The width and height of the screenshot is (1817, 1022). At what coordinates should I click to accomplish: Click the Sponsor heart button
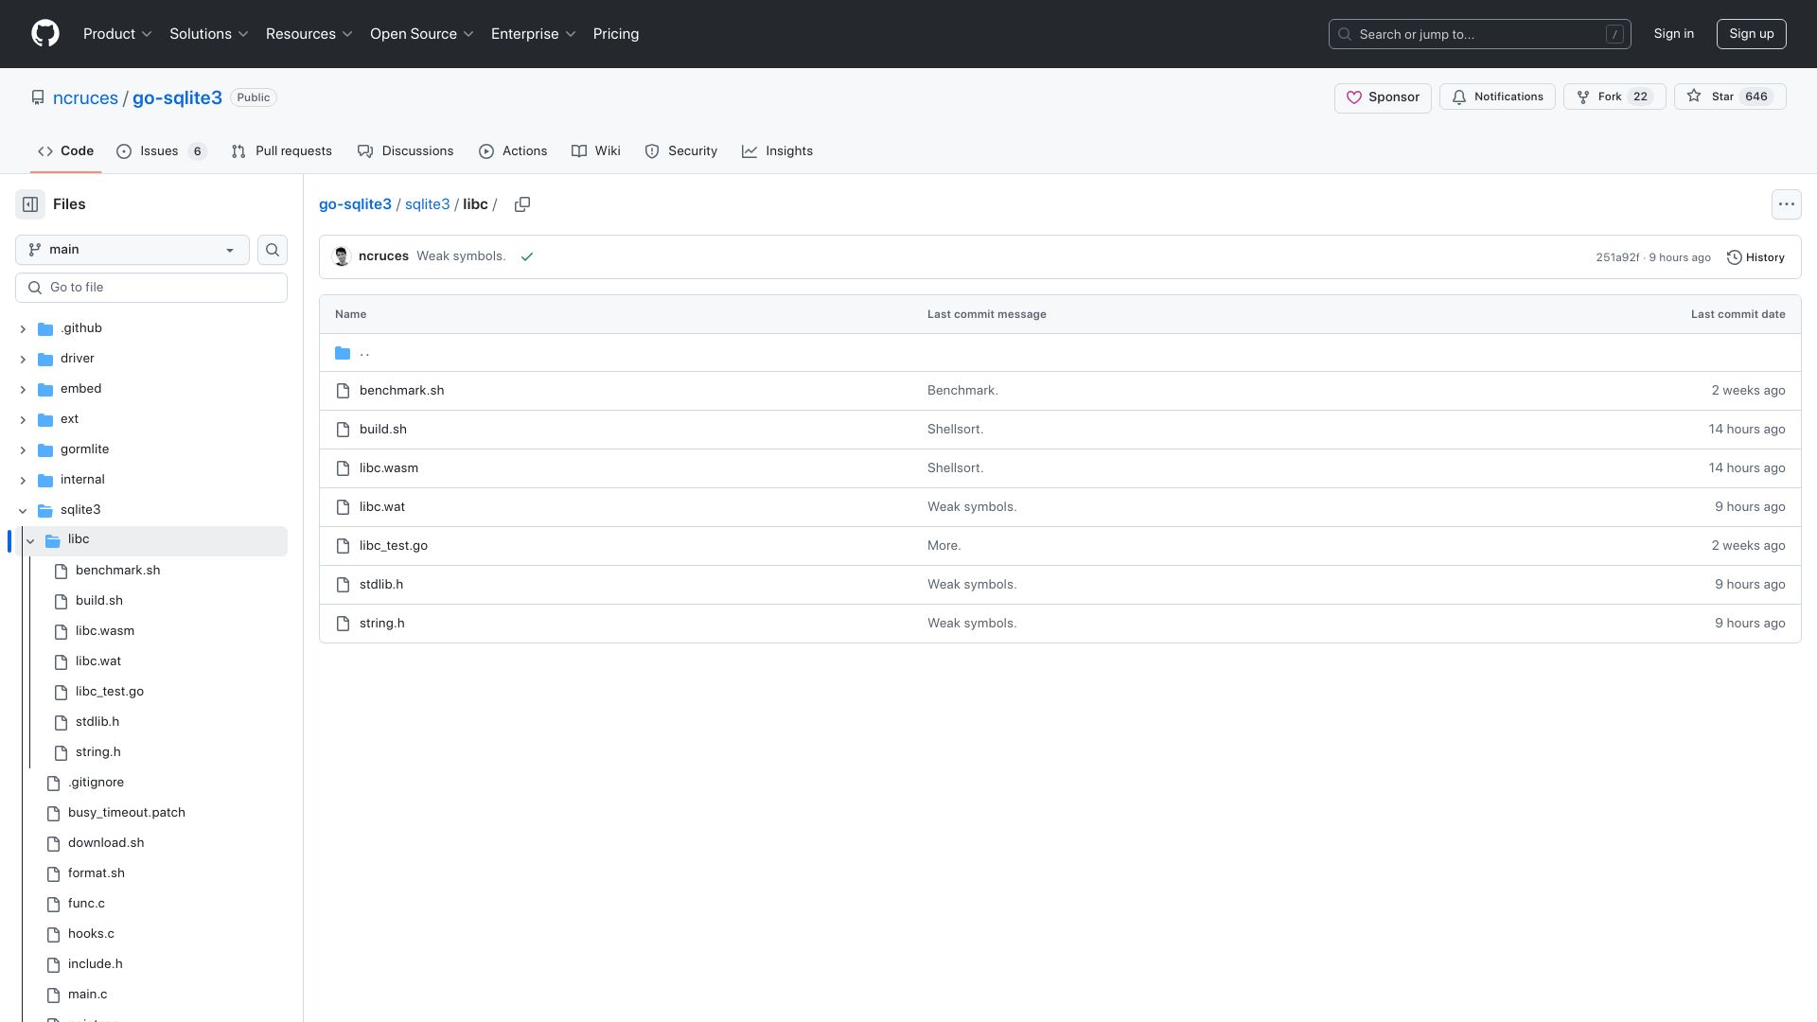(1383, 97)
